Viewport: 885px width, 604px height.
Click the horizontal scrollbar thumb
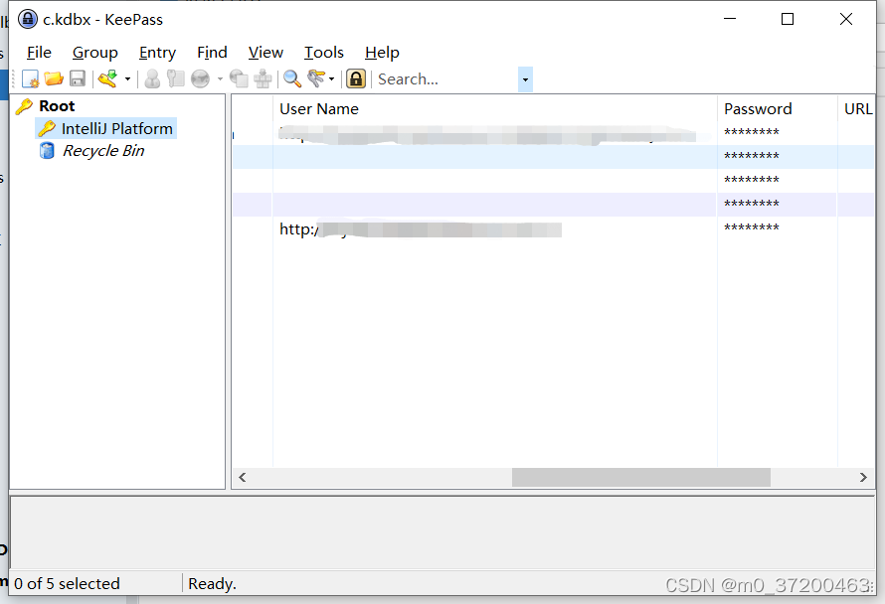(x=641, y=477)
